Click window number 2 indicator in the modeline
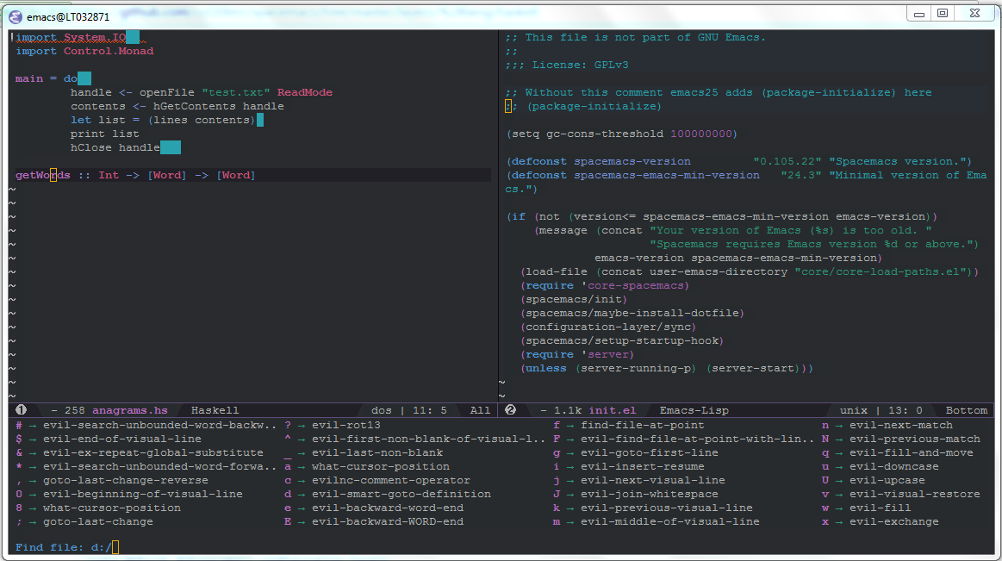This screenshot has width=1002, height=561. [x=511, y=410]
